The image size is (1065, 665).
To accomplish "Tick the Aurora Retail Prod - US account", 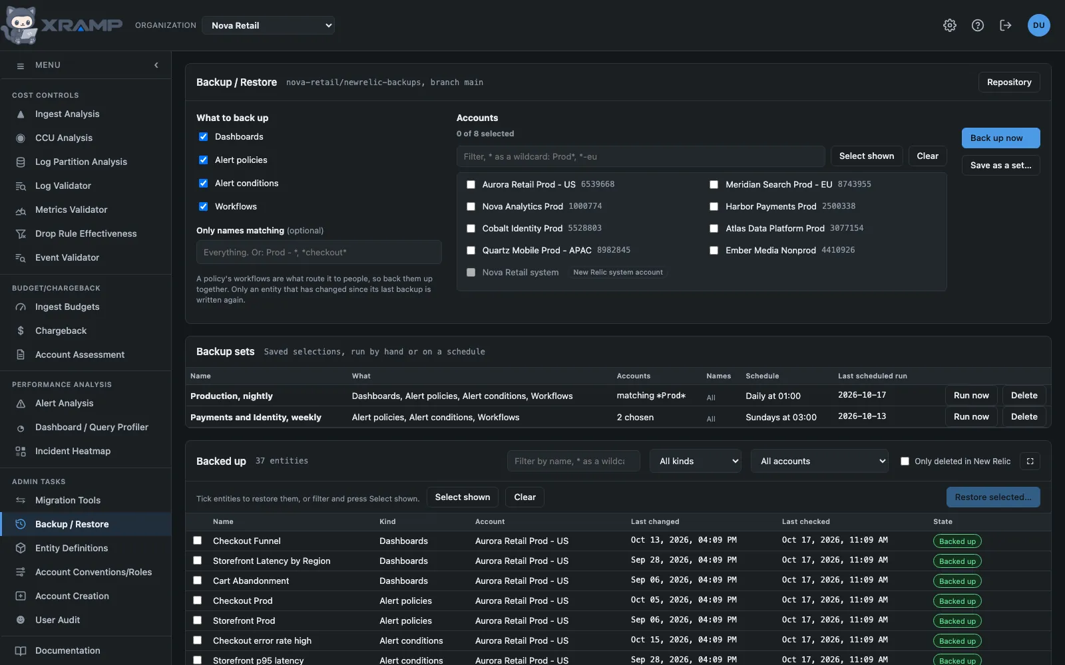I will (471, 185).
